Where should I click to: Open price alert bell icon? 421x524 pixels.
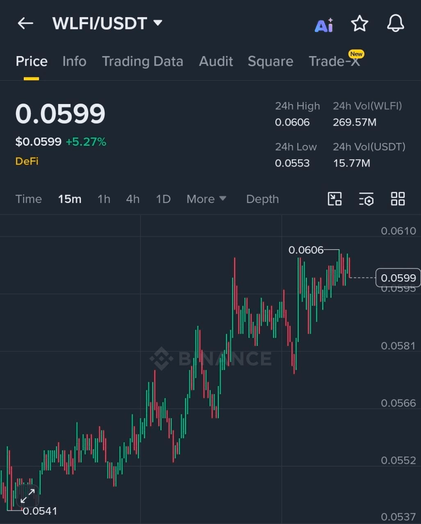coord(396,23)
